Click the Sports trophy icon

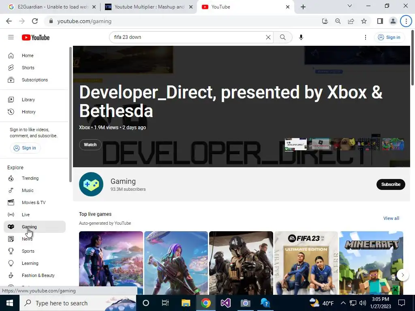click(x=11, y=251)
